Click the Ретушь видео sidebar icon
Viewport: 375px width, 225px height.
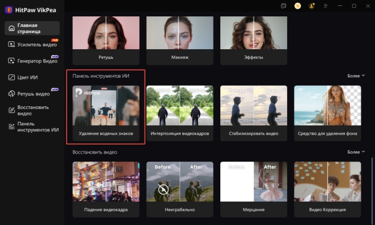point(12,94)
